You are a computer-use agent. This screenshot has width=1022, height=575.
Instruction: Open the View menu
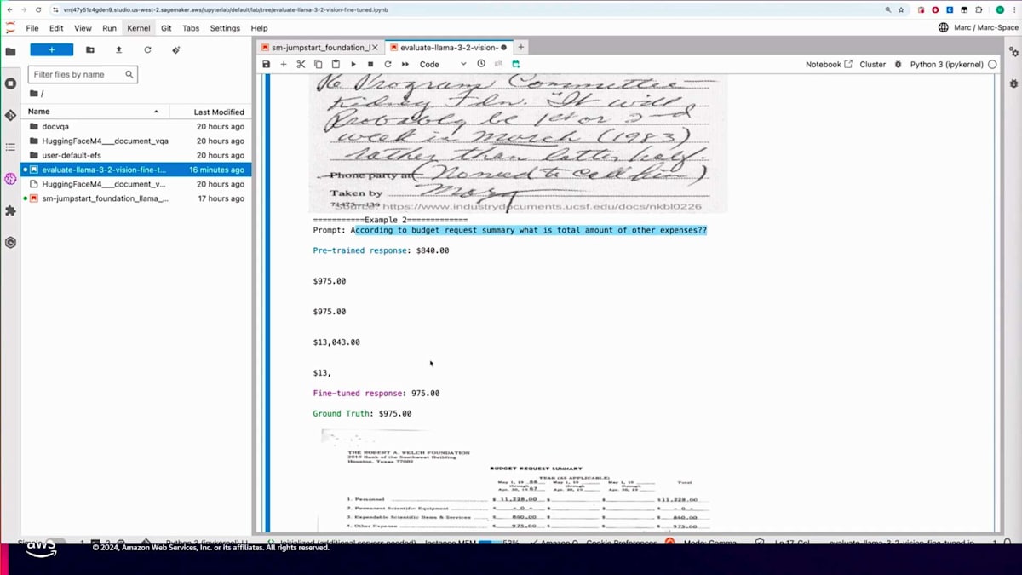83,28
